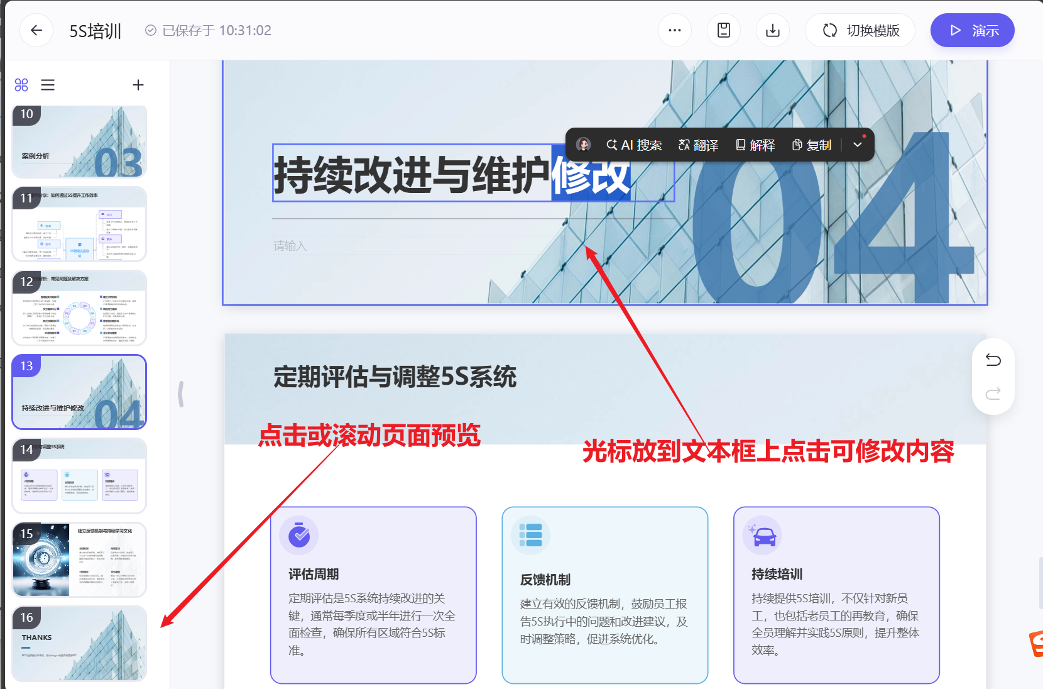The width and height of the screenshot is (1043, 689).
Task: Click the 切换模版 button
Action: (x=860, y=30)
